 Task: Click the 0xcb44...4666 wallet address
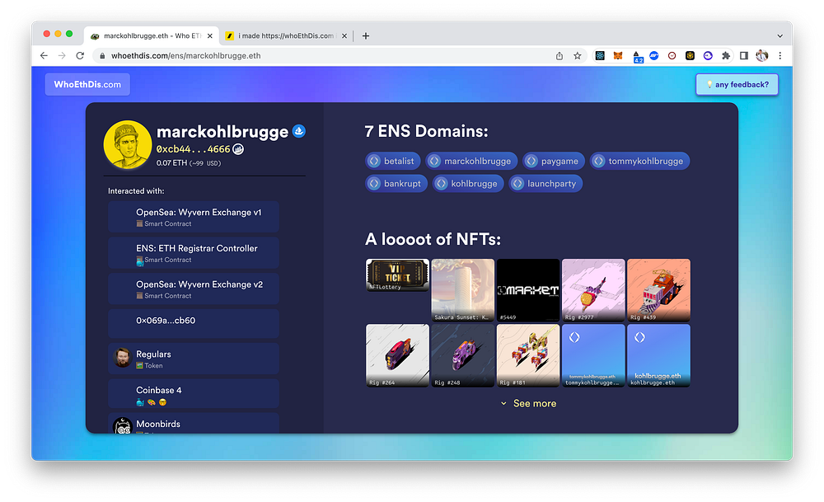194,149
